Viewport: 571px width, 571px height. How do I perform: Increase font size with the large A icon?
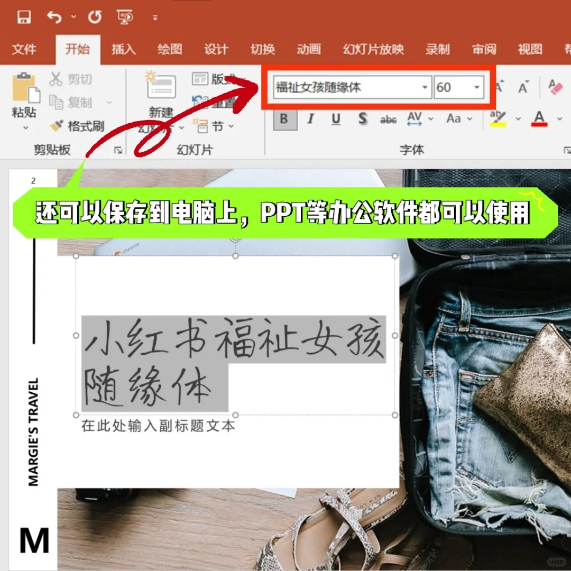point(499,87)
